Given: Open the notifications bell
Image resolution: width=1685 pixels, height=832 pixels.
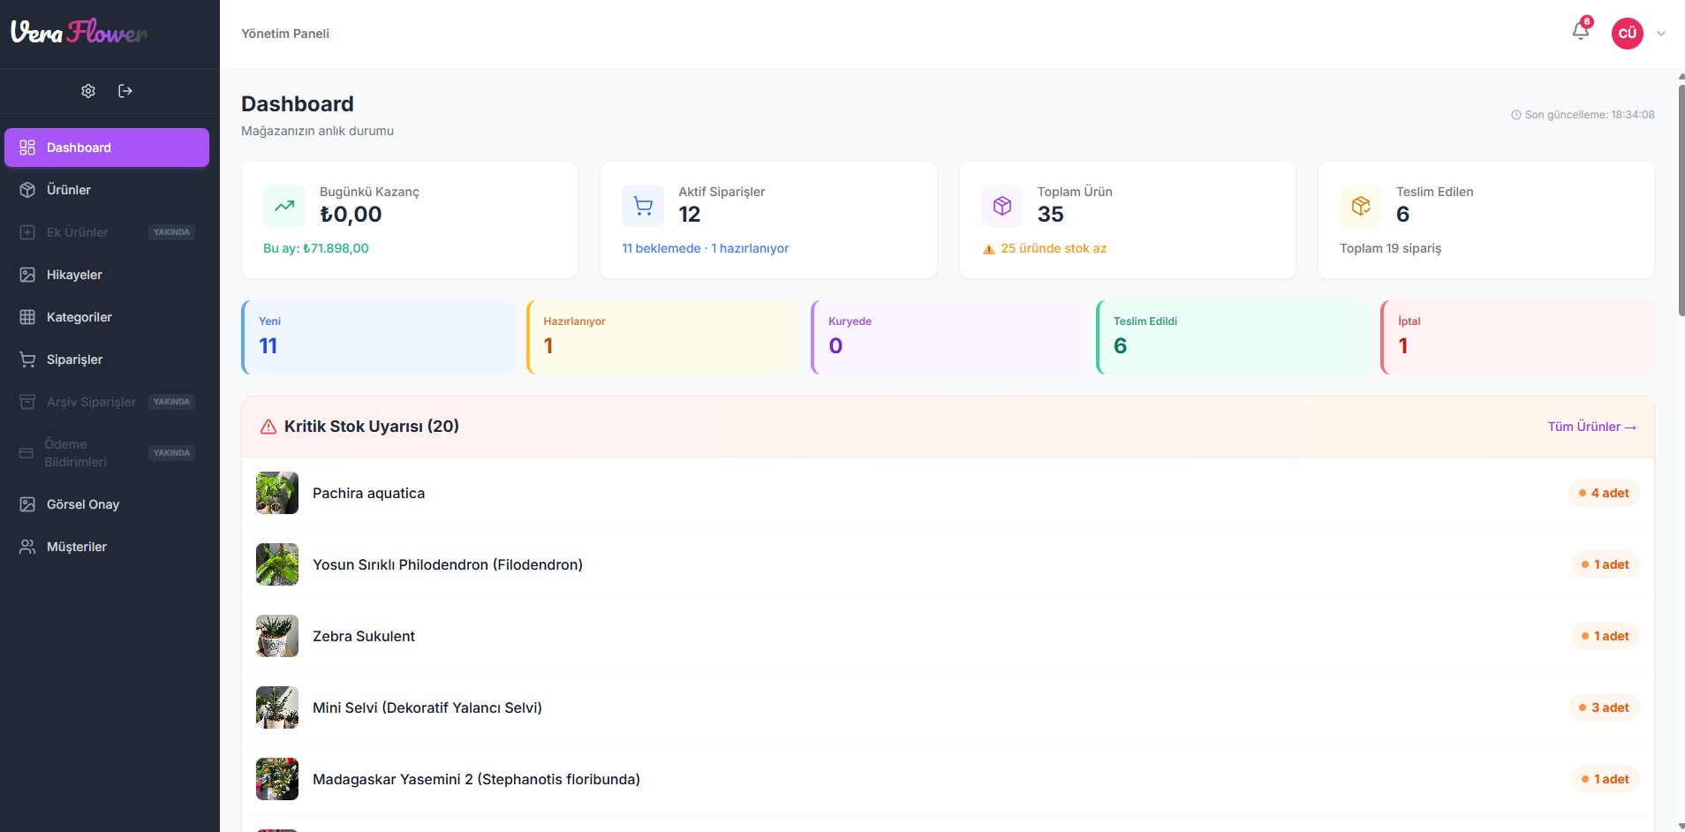Looking at the screenshot, I should pos(1580,32).
